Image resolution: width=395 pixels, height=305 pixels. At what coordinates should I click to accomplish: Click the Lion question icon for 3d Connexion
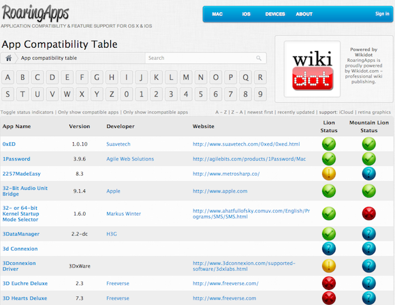tap(329, 248)
